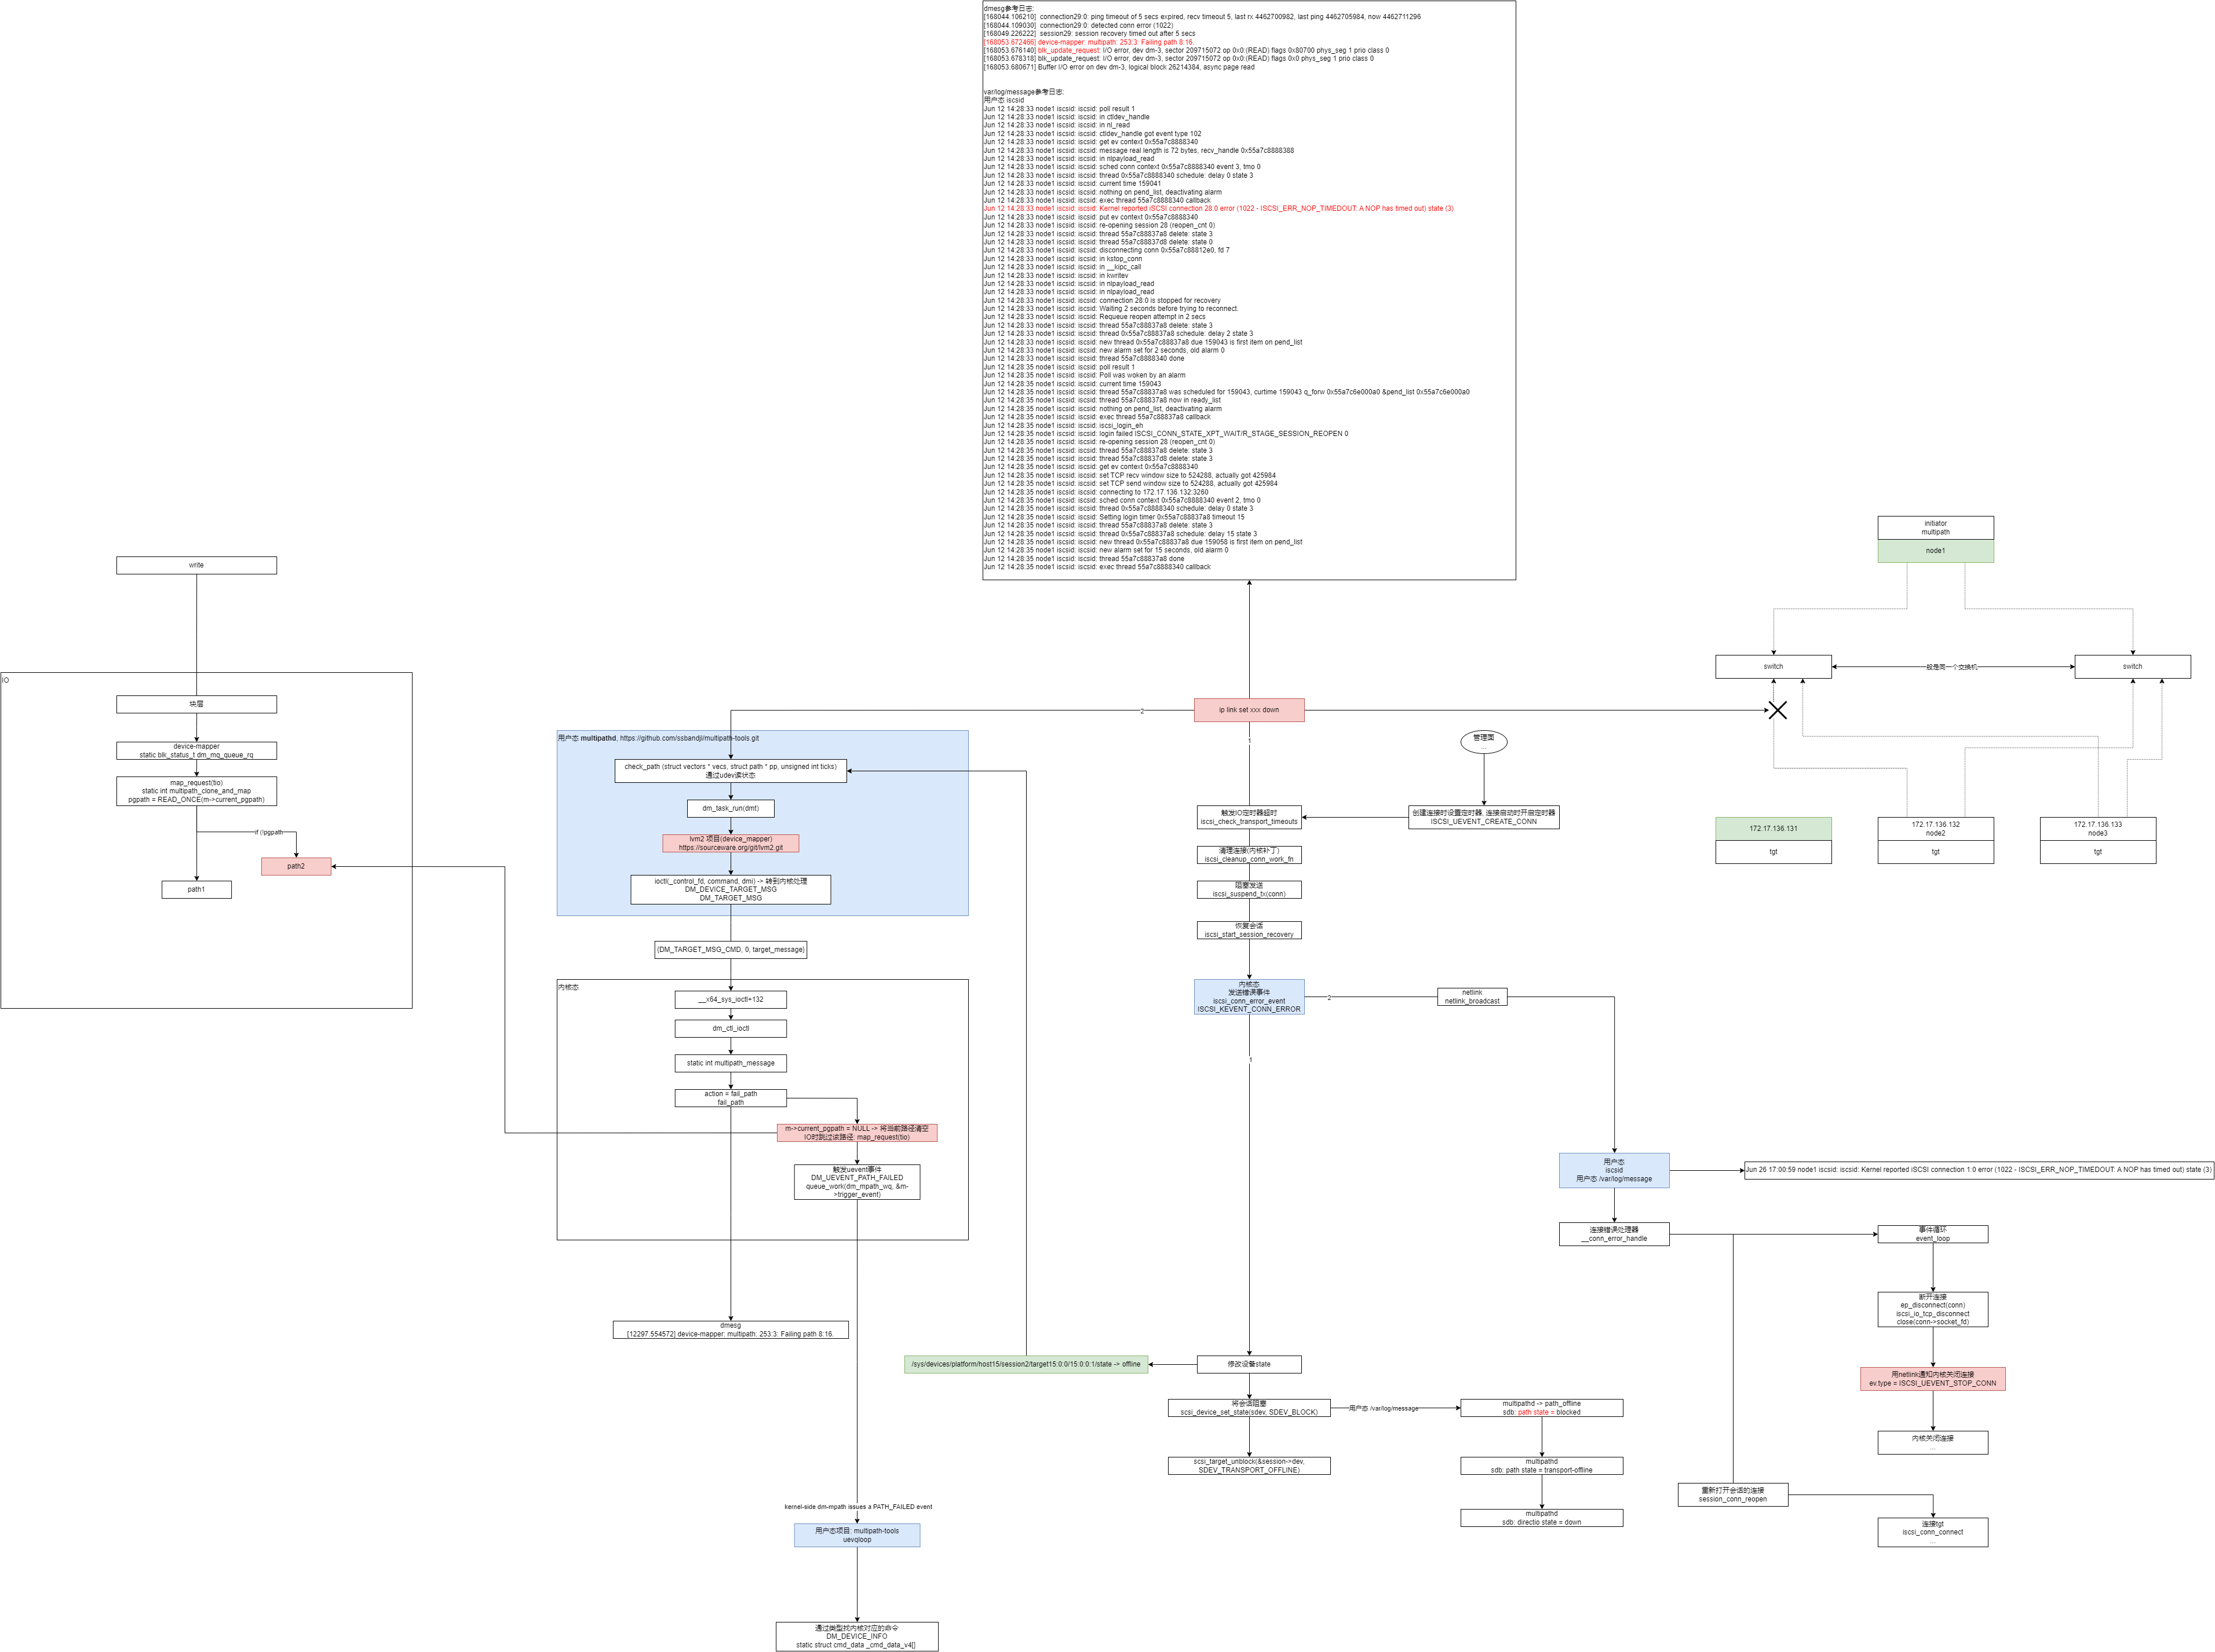Select the check_path function box

pos(731,771)
